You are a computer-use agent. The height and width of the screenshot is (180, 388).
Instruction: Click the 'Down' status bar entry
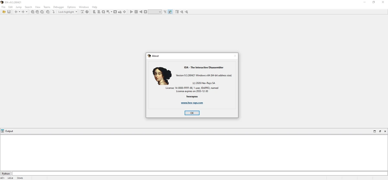click(20, 178)
